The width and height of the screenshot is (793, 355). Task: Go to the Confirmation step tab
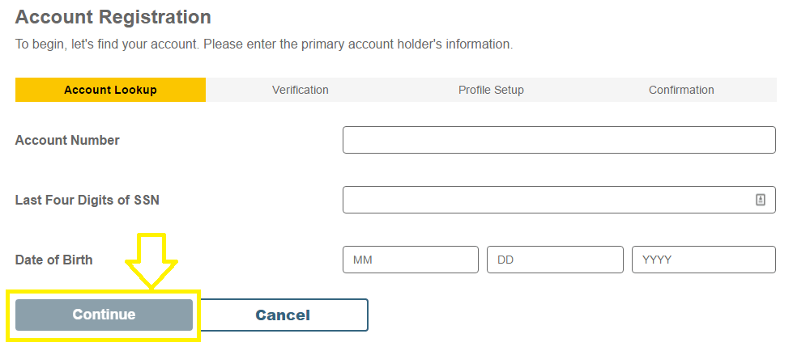point(681,90)
